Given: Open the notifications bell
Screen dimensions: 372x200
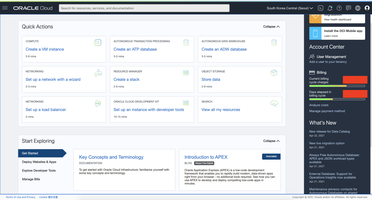Looking at the screenshot, I should (x=330, y=8).
